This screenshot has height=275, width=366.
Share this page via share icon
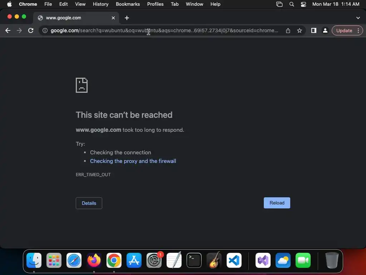point(288,31)
